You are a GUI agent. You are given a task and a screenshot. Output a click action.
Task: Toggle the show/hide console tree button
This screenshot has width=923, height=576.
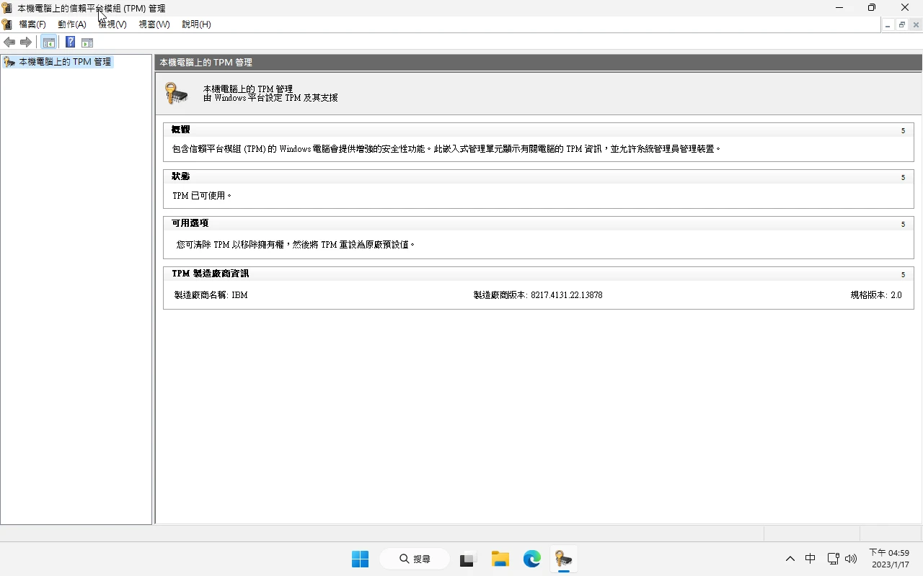(x=48, y=42)
